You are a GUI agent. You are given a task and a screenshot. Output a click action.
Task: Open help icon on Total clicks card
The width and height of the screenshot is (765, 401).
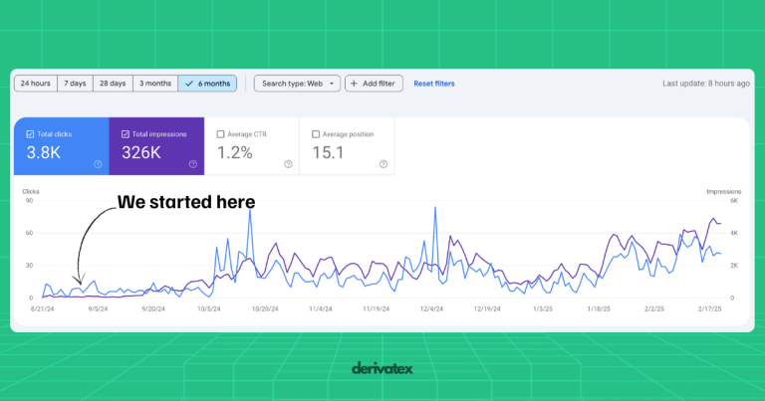98,164
